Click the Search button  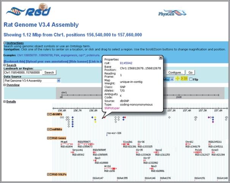tap(49, 72)
